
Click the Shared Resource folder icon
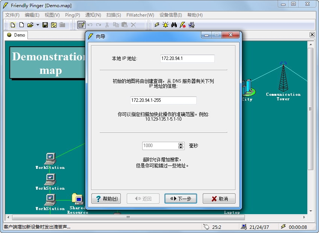pos(78,199)
